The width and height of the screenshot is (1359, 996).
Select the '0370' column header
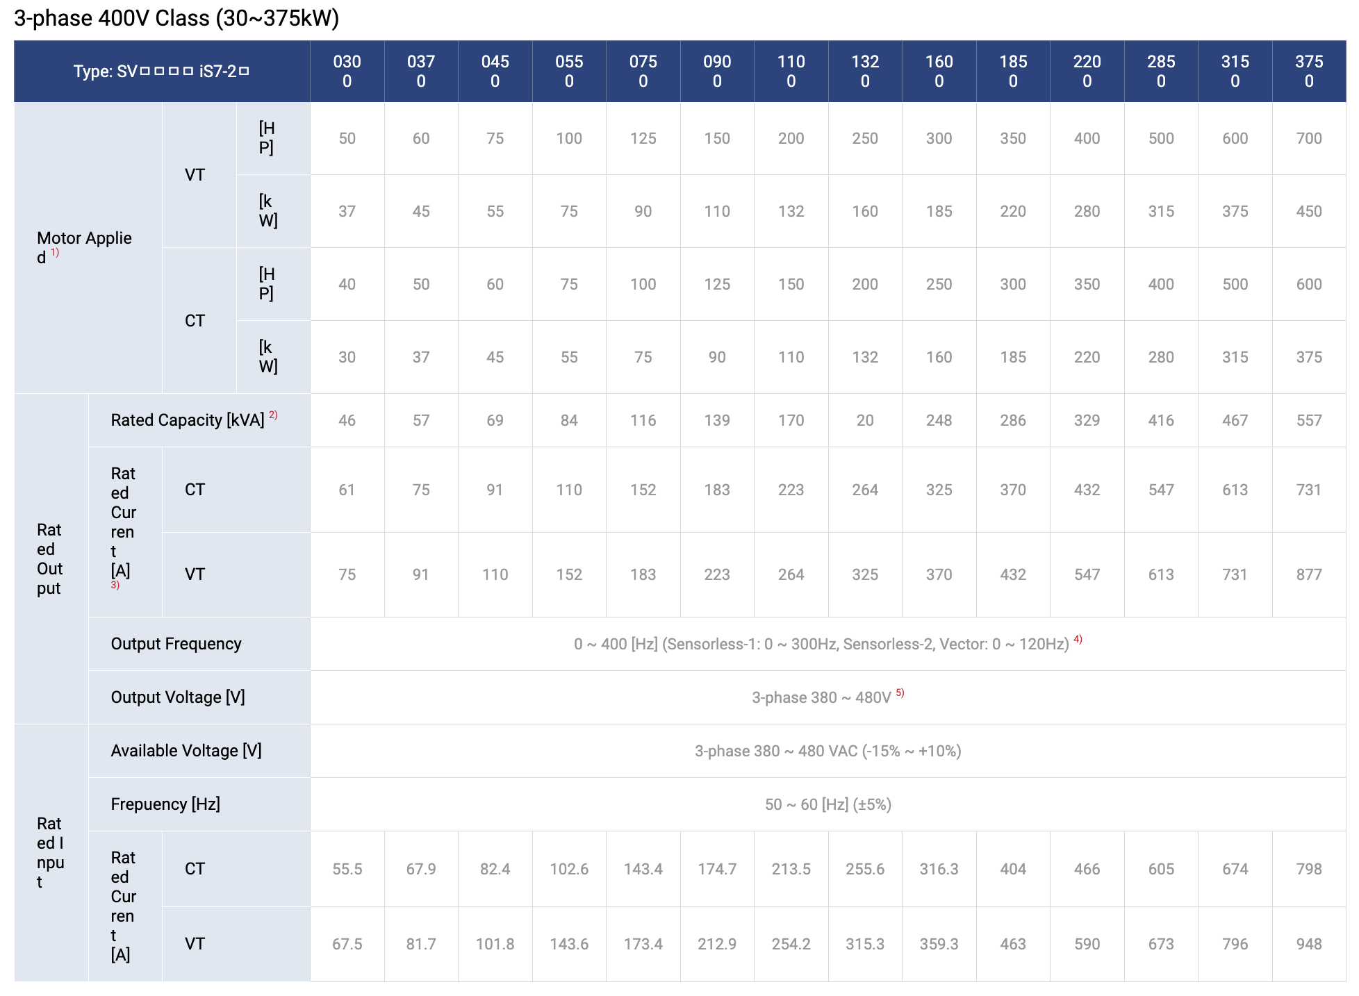click(x=421, y=72)
